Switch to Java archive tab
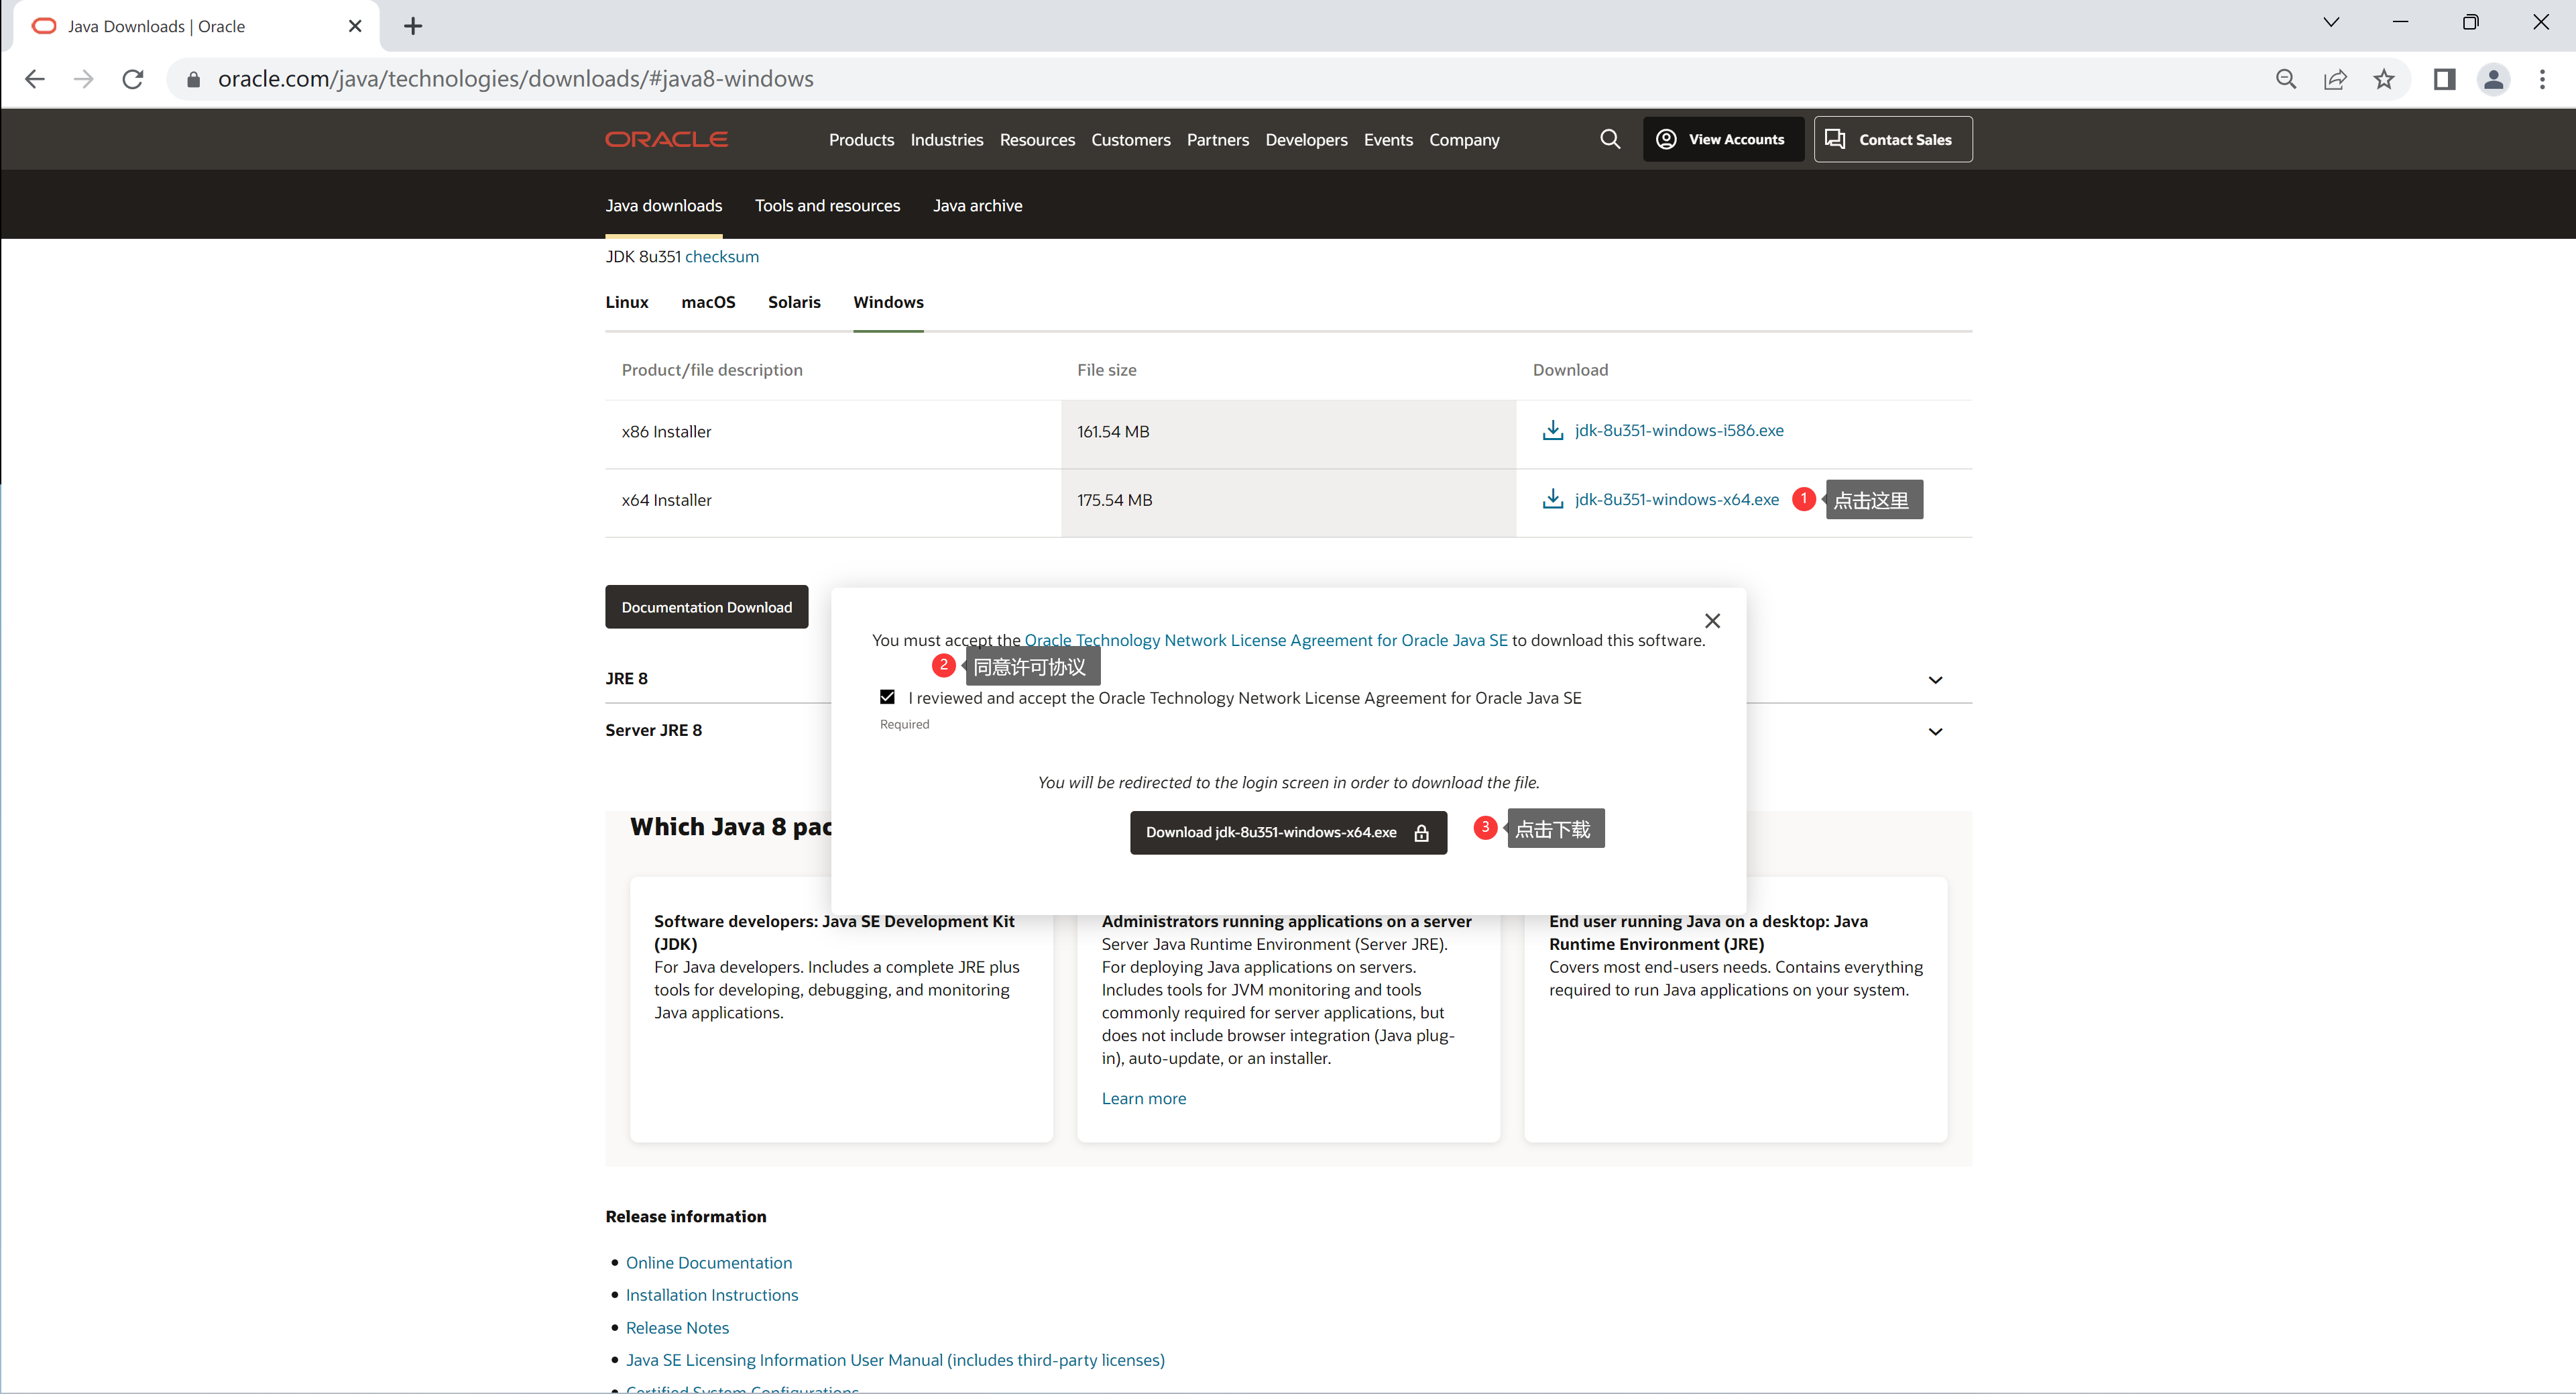 [x=977, y=205]
